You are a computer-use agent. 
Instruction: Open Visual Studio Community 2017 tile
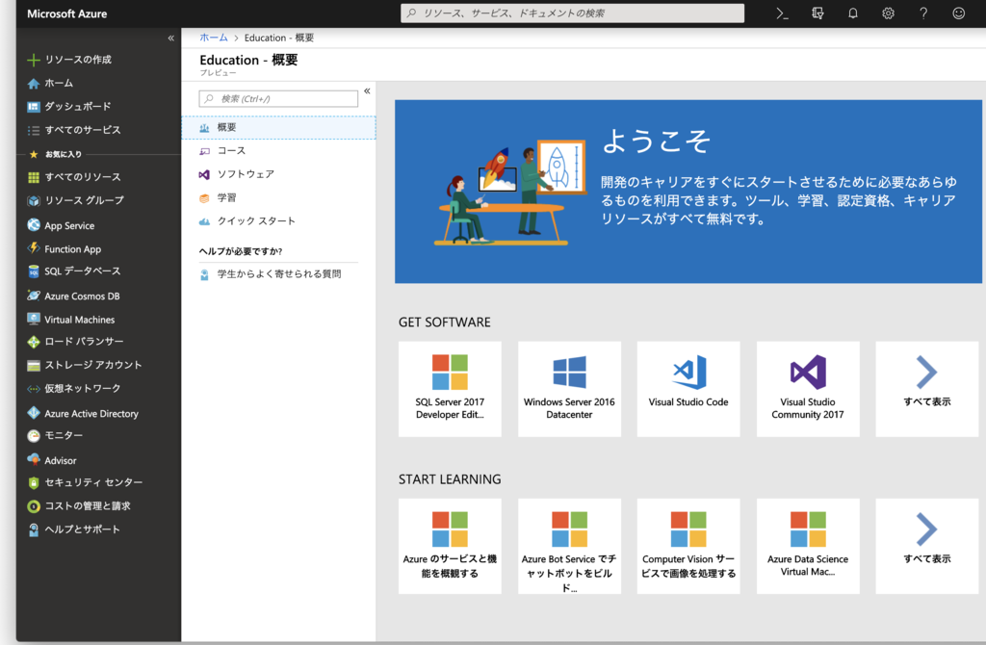pyautogui.click(x=808, y=389)
